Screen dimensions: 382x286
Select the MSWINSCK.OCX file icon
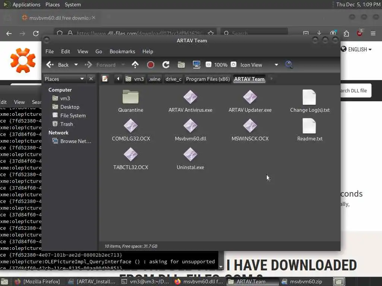pyautogui.click(x=250, y=126)
